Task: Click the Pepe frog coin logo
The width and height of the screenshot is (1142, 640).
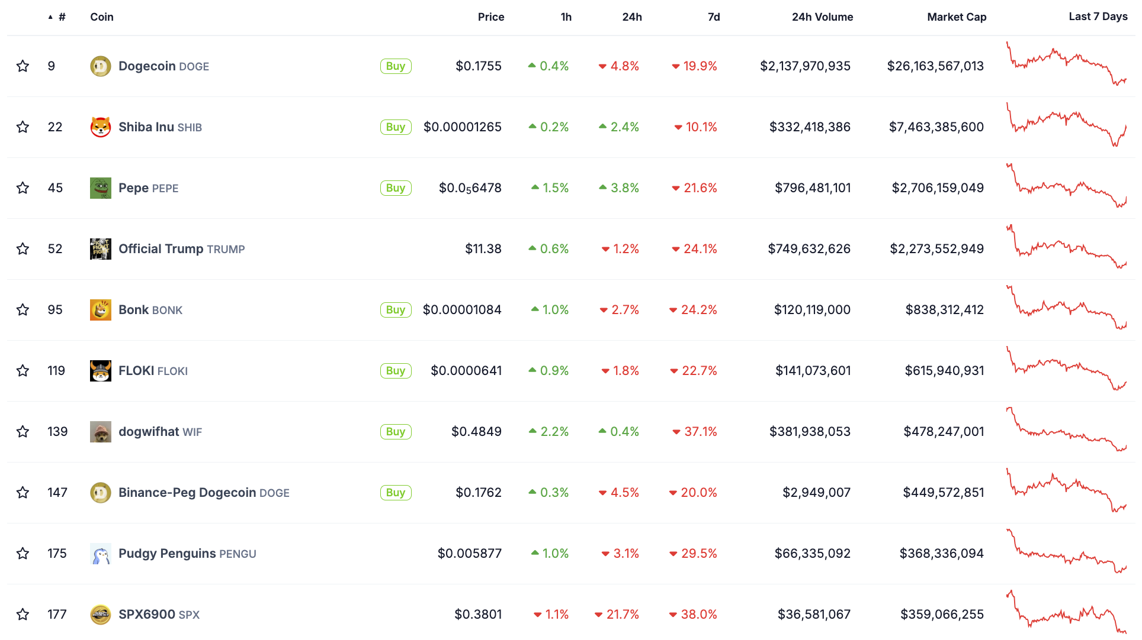Action: [x=100, y=188]
